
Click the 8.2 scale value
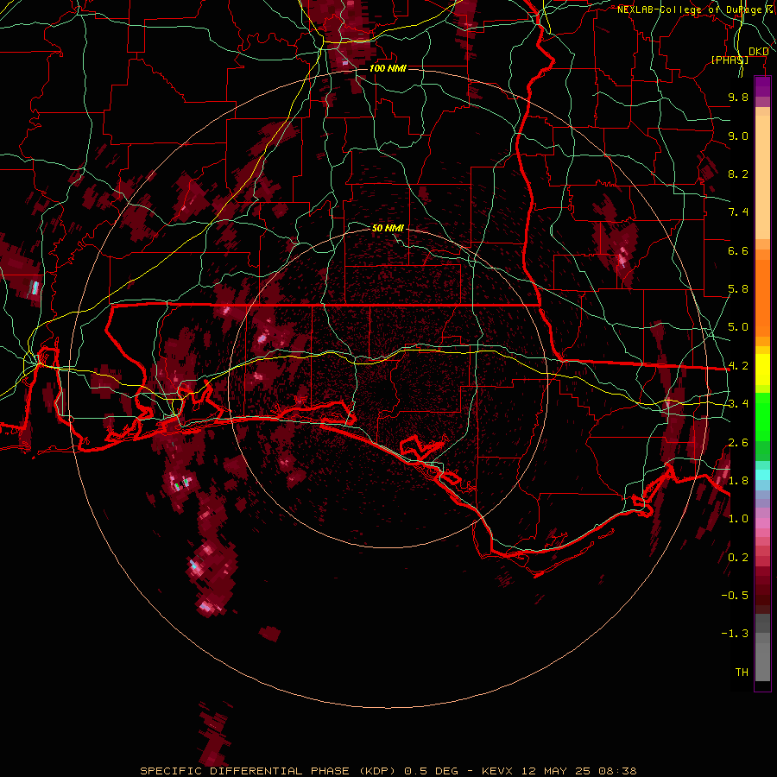(738, 174)
